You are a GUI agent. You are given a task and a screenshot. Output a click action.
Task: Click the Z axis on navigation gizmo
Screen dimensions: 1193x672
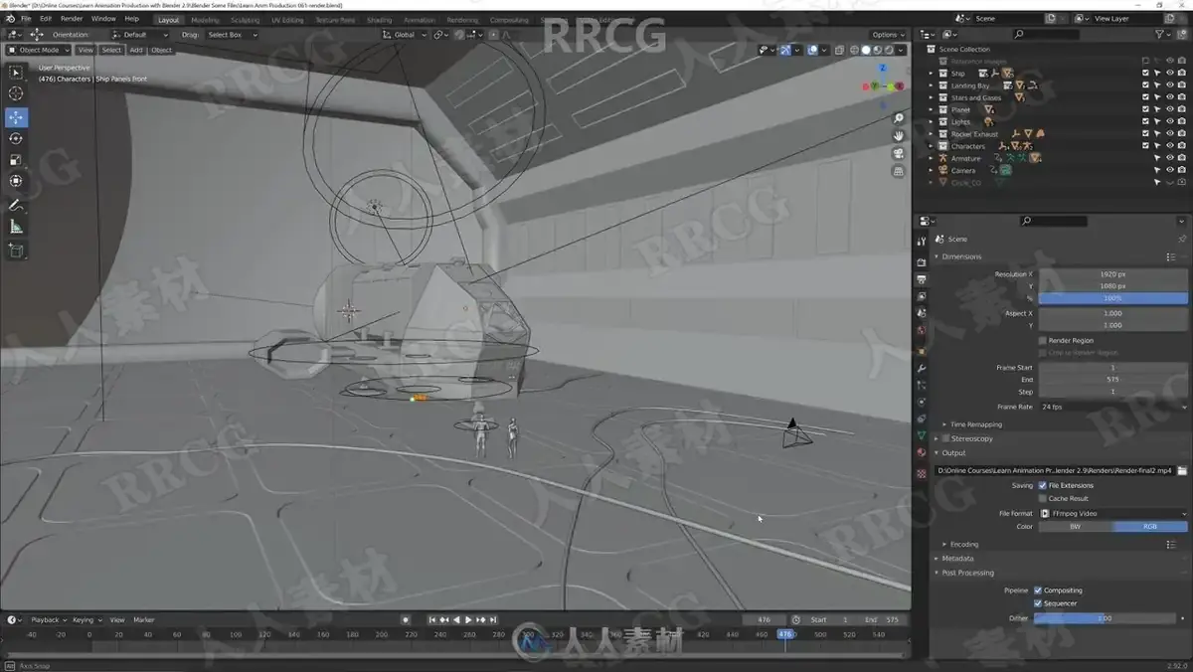[883, 69]
